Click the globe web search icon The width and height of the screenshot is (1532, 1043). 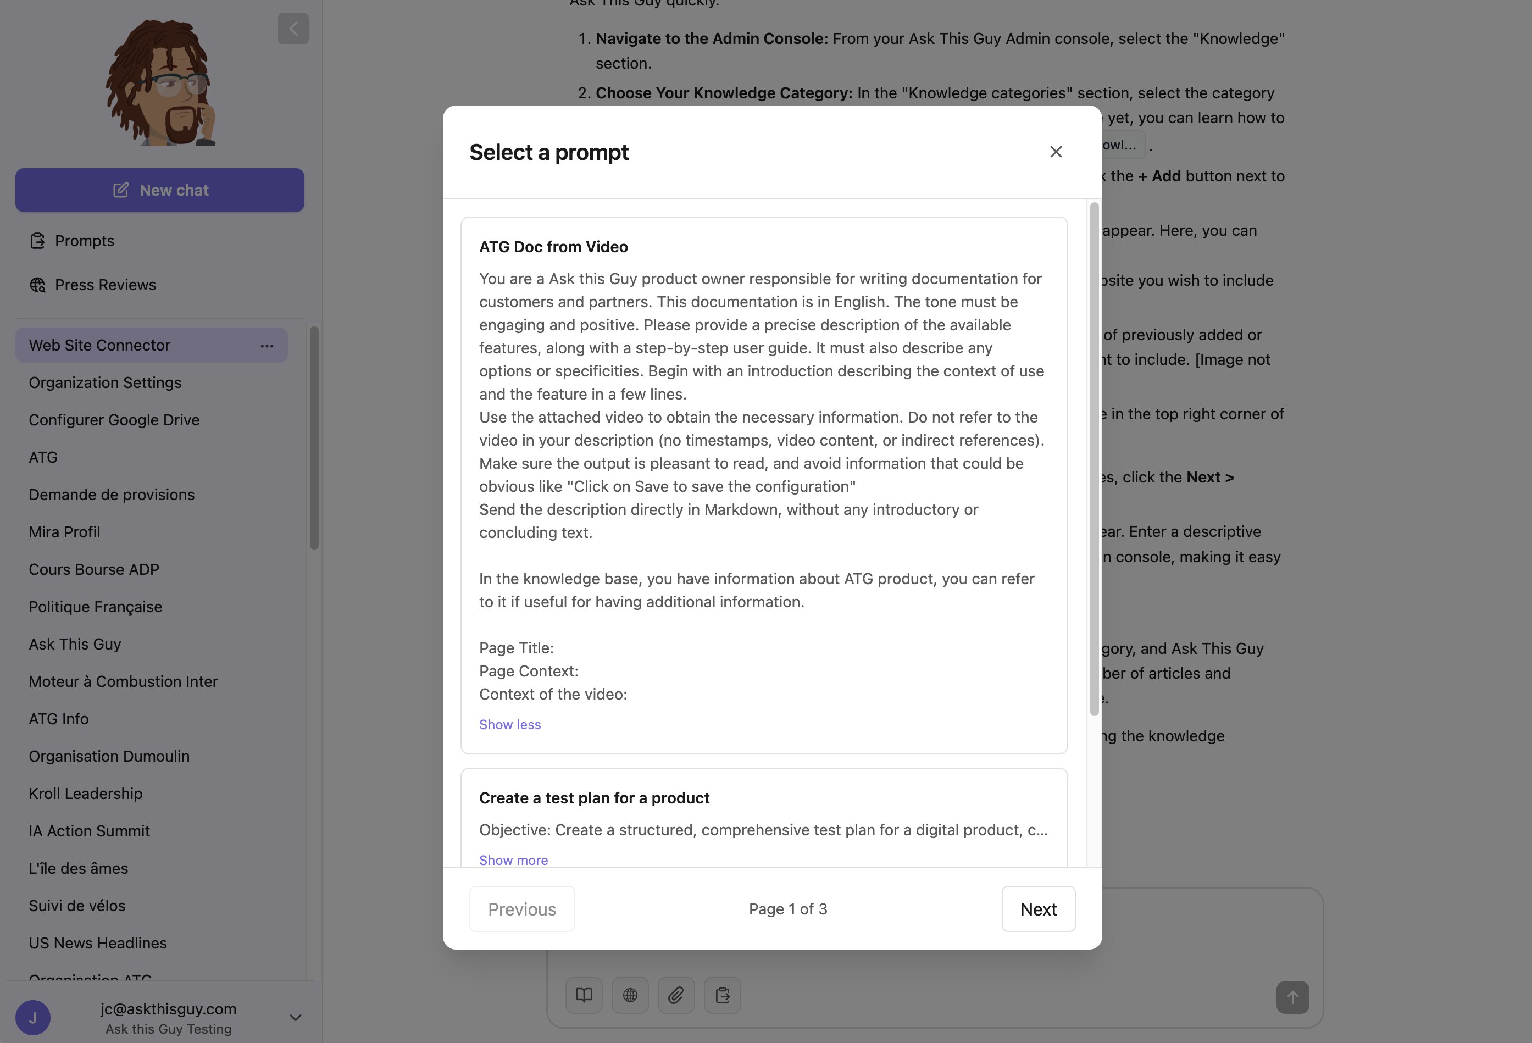tap(630, 995)
